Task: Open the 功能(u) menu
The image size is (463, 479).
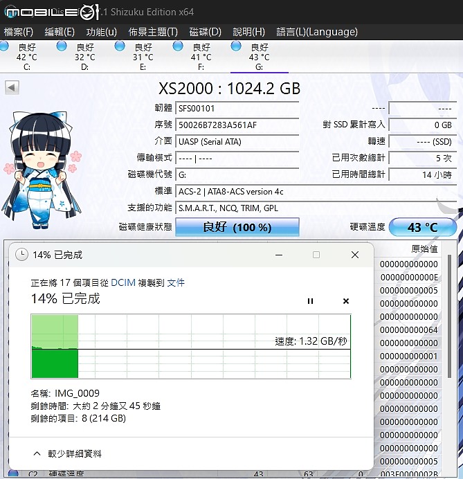Action: pyautogui.click(x=102, y=32)
